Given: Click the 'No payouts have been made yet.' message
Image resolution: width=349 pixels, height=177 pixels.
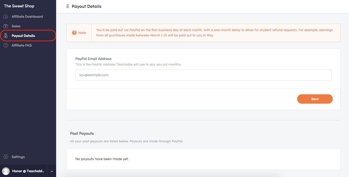Looking at the screenshot, I should point(102,159).
